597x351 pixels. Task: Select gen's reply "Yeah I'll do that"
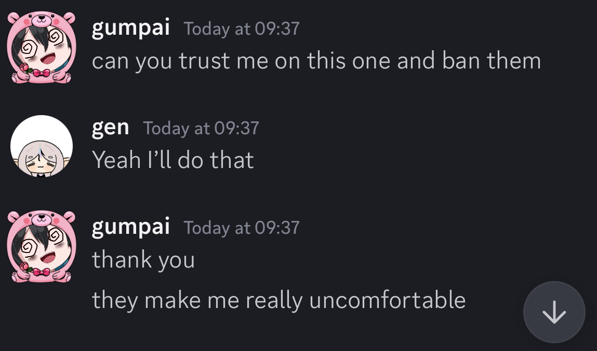coord(173,160)
